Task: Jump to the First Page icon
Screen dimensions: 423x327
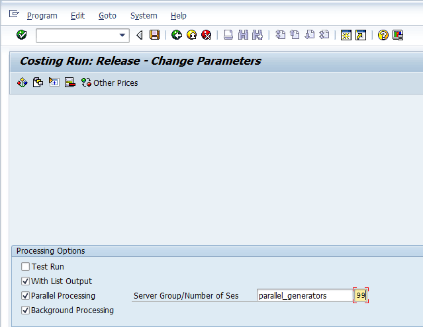Action: pyautogui.click(x=280, y=35)
